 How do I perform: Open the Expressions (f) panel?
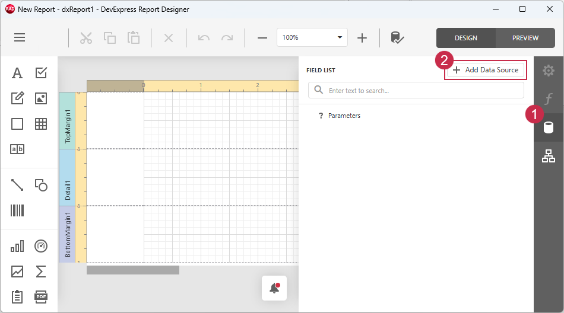click(548, 99)
